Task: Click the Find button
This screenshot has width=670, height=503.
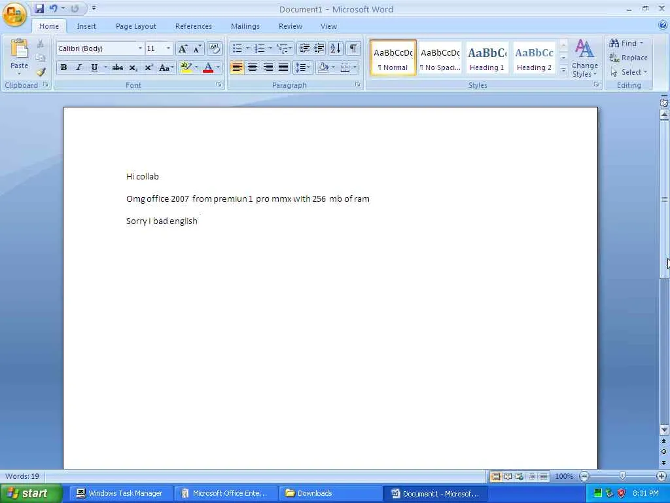Action: [x=626, y=43]
